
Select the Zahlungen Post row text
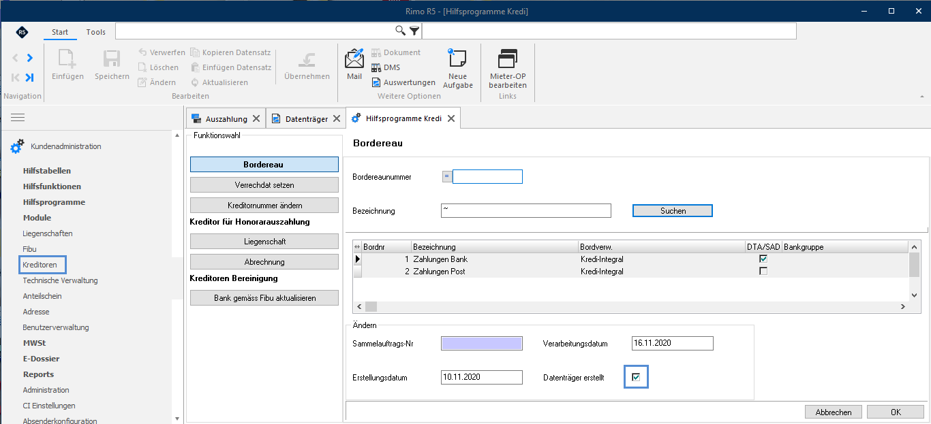(x=439, y=272)
